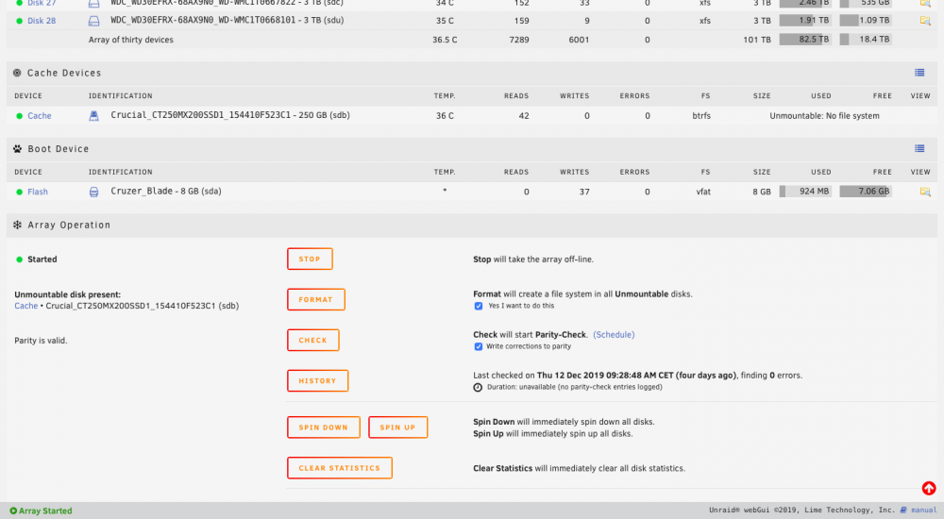The height and width of the screenshot is (519, 944).
Task: Click the array total free 18.4 TB bar
Action: 865,39
